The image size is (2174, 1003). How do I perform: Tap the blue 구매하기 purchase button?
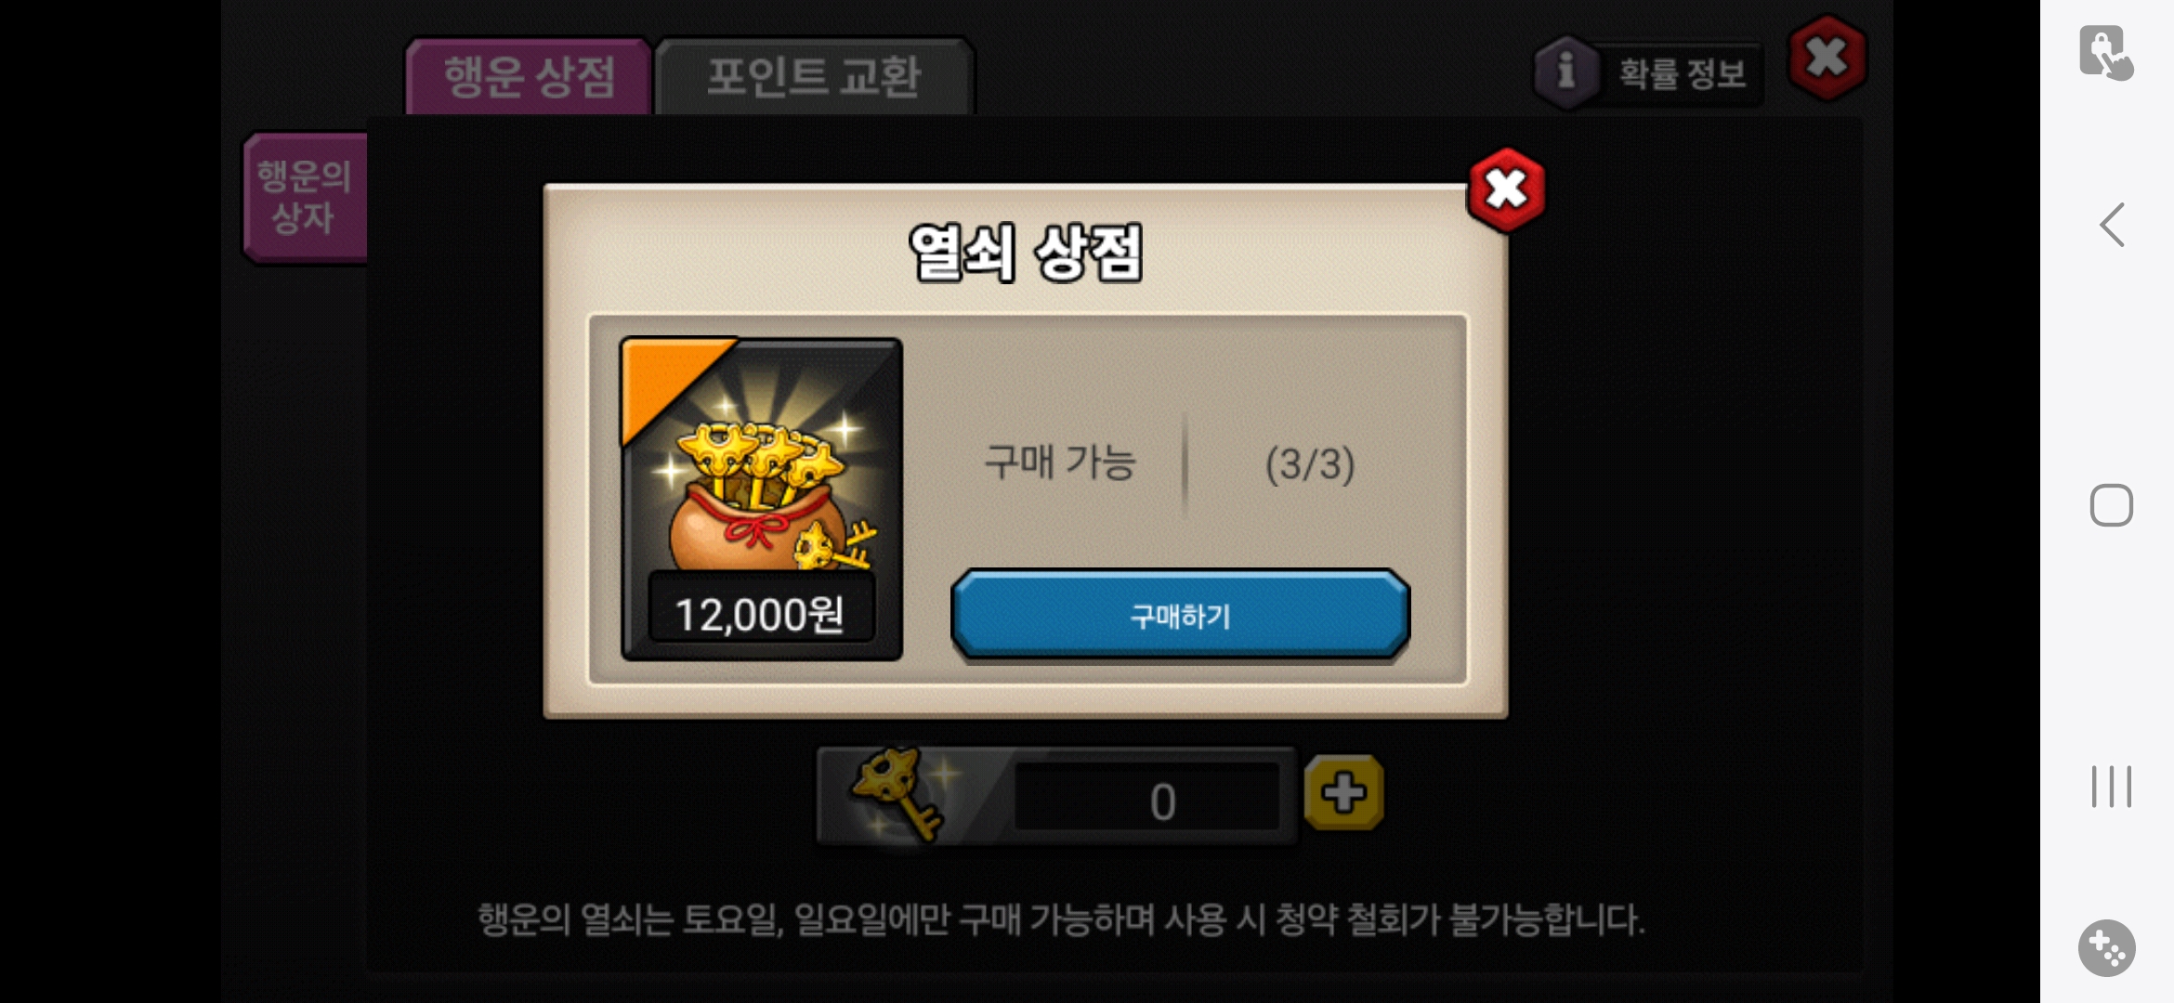point(1180,616)
